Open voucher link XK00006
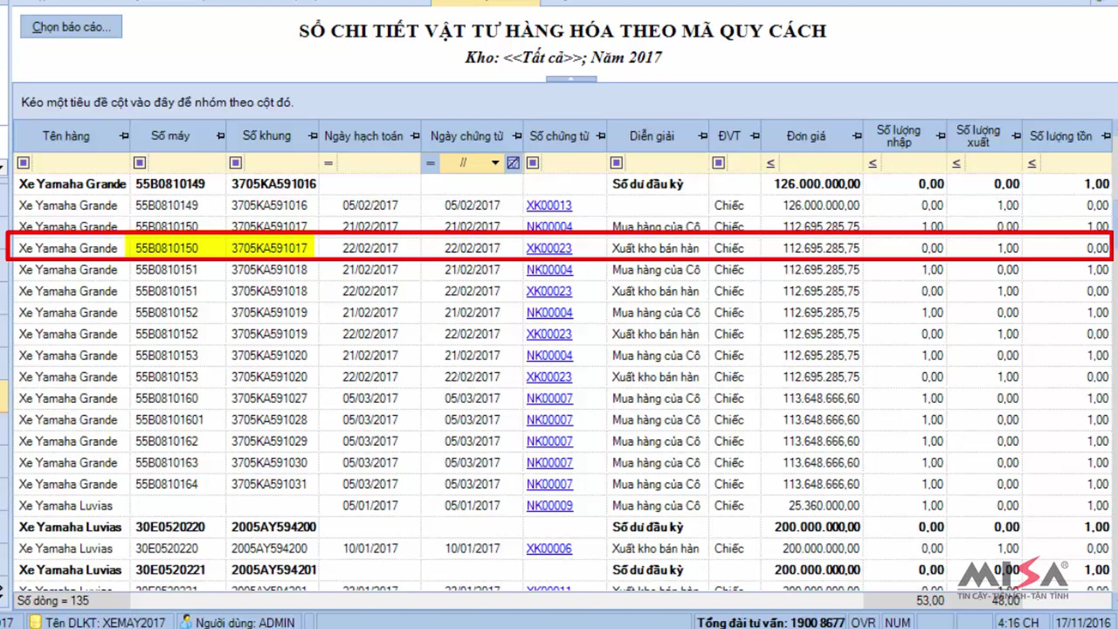The width and height of the screenshot is (1118, 629). [549, 548]
